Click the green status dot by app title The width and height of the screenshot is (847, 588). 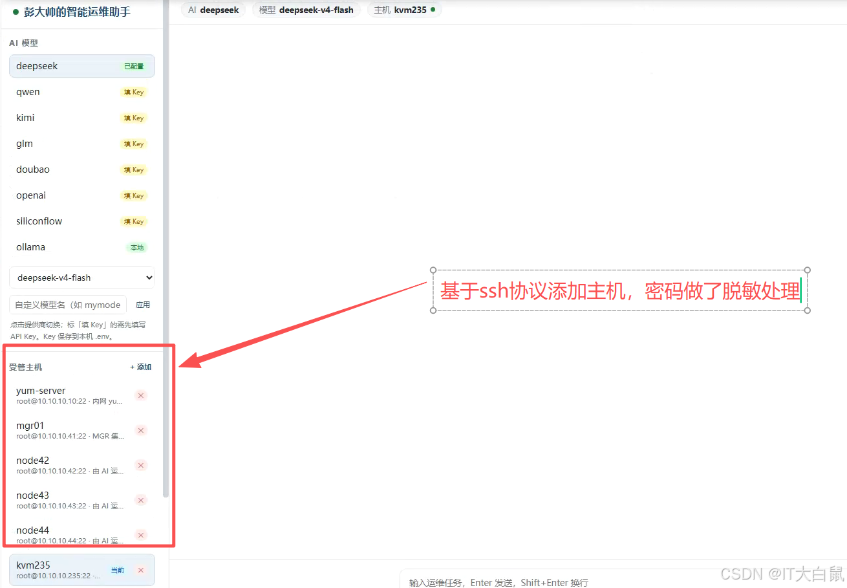[x=16, y=12]
